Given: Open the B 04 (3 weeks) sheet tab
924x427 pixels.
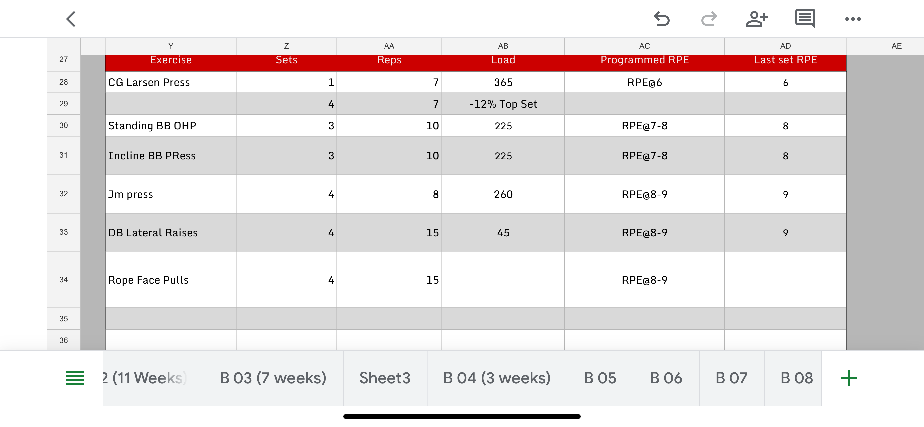Looking at the screenshot, I should click(497, 378).
